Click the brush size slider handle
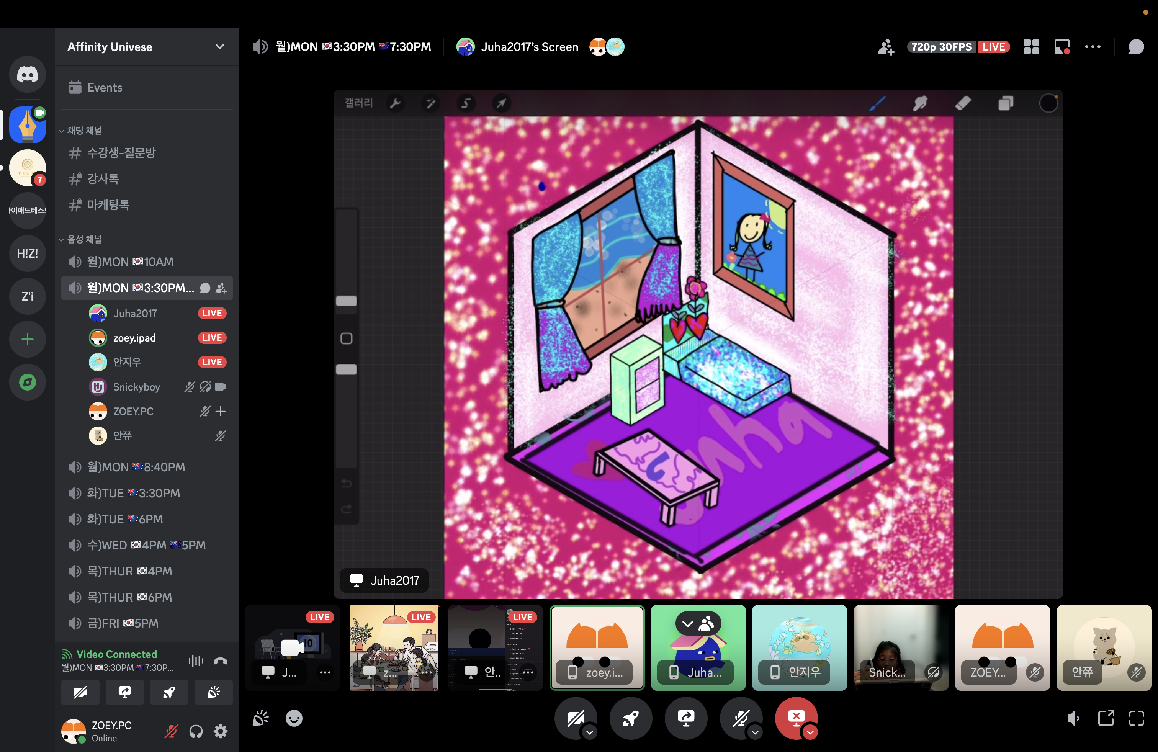The width and height of the screenshot is (1158, 752). point(347,301)
